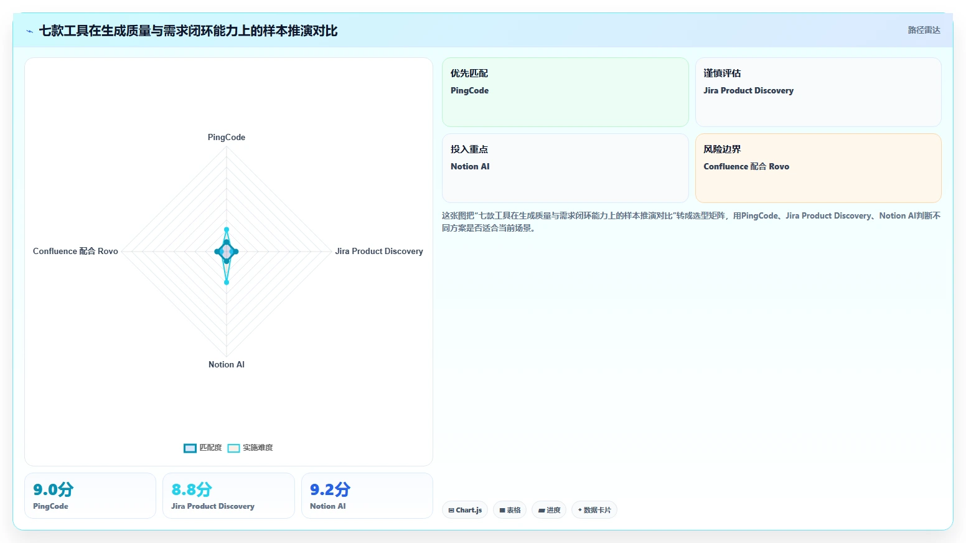Toggle the 实施难度 legend series
This screenshot has height=543, width=966.
pyautogui.click(x=250, y=448)
